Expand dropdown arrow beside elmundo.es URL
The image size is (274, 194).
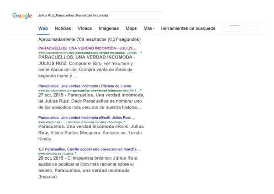click(75, 153)
